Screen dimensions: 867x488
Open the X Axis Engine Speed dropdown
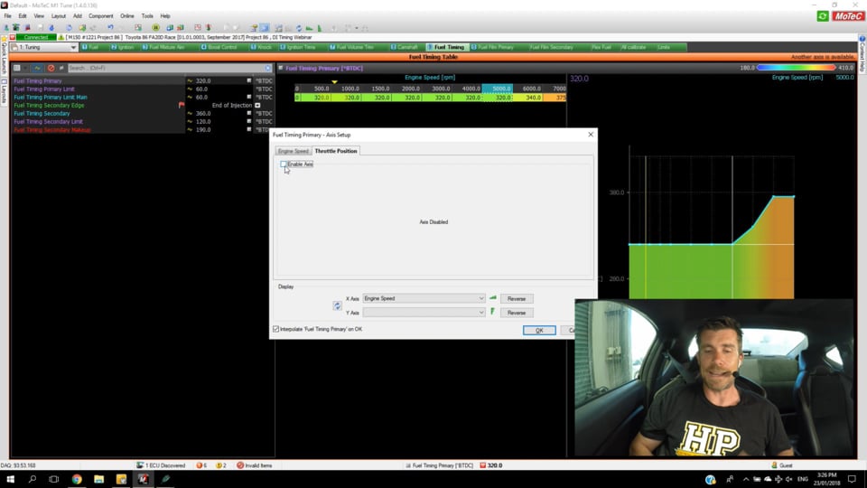click(x=424, y=298)
